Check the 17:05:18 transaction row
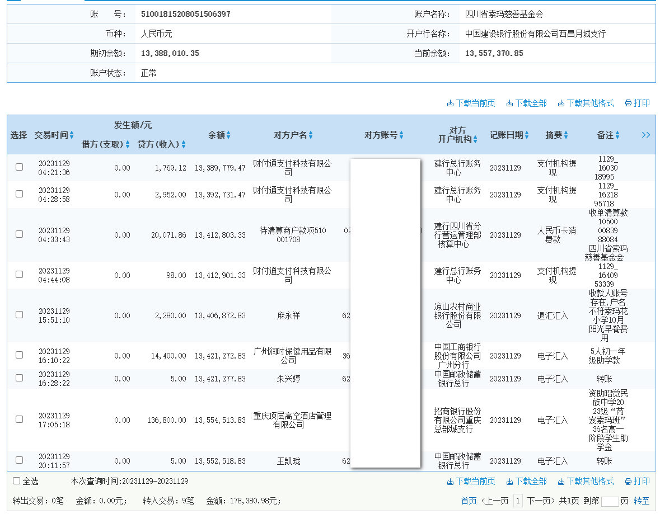The width and height of the screenshot is (660, 514). click(20, 419)
